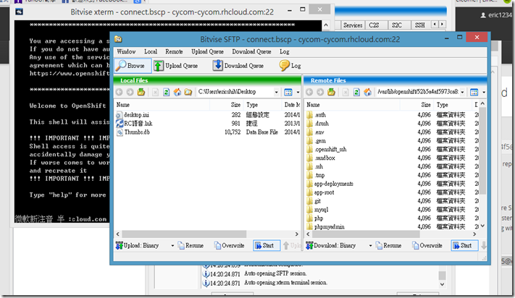Go forward in Remote Files pane
The height and width of the screenshot is (298, 515).
[320, 92]
